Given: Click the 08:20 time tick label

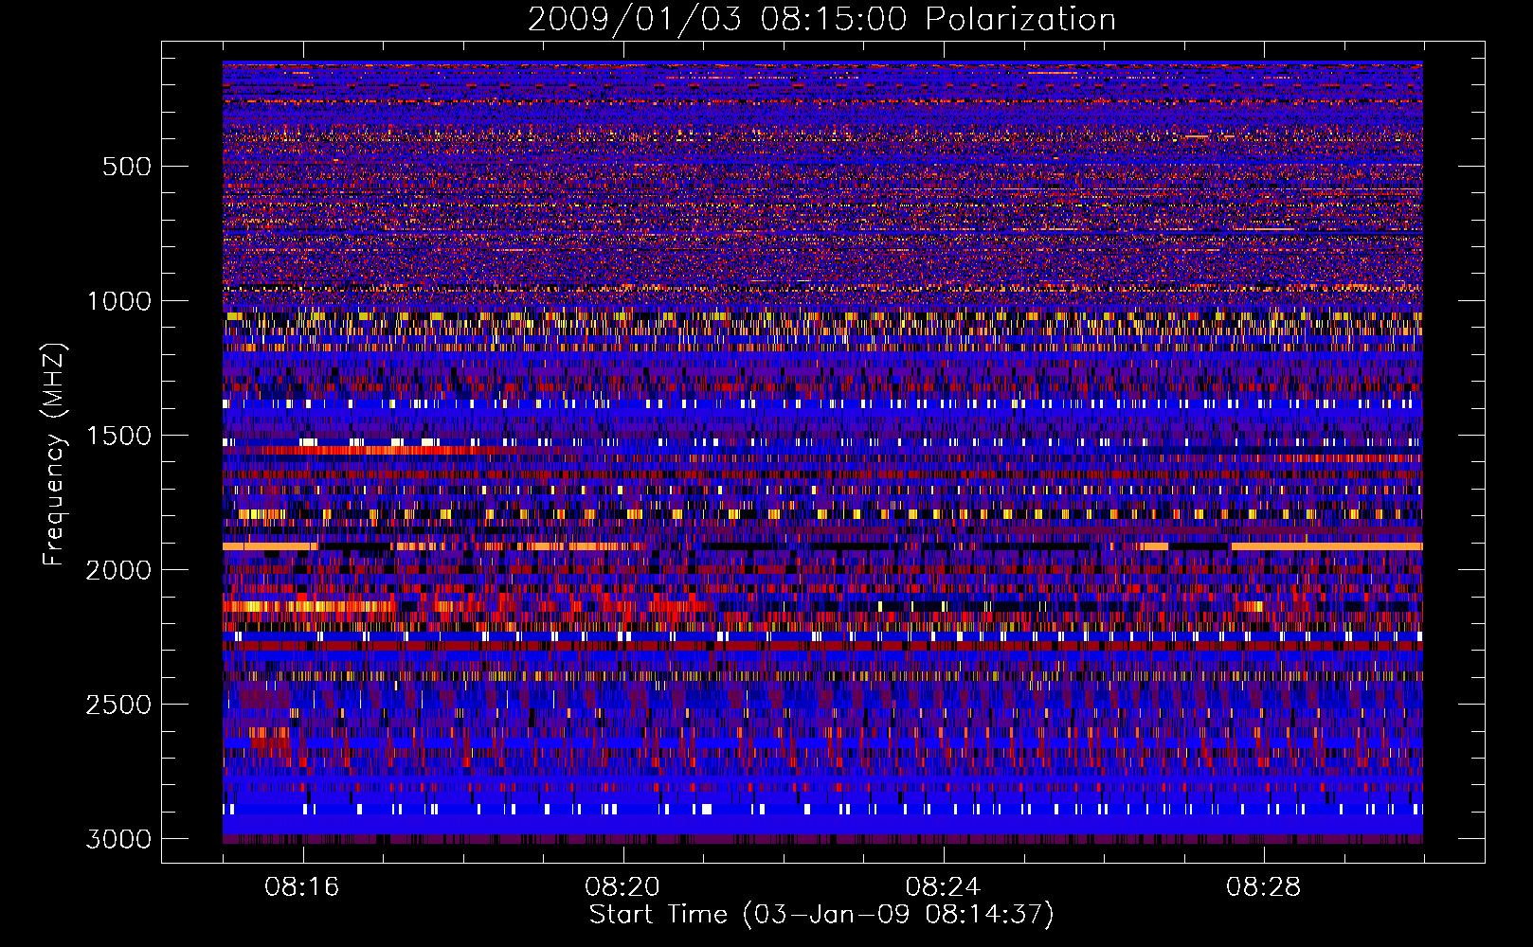Looking at the screenshot, I should [x=622, y=887].
